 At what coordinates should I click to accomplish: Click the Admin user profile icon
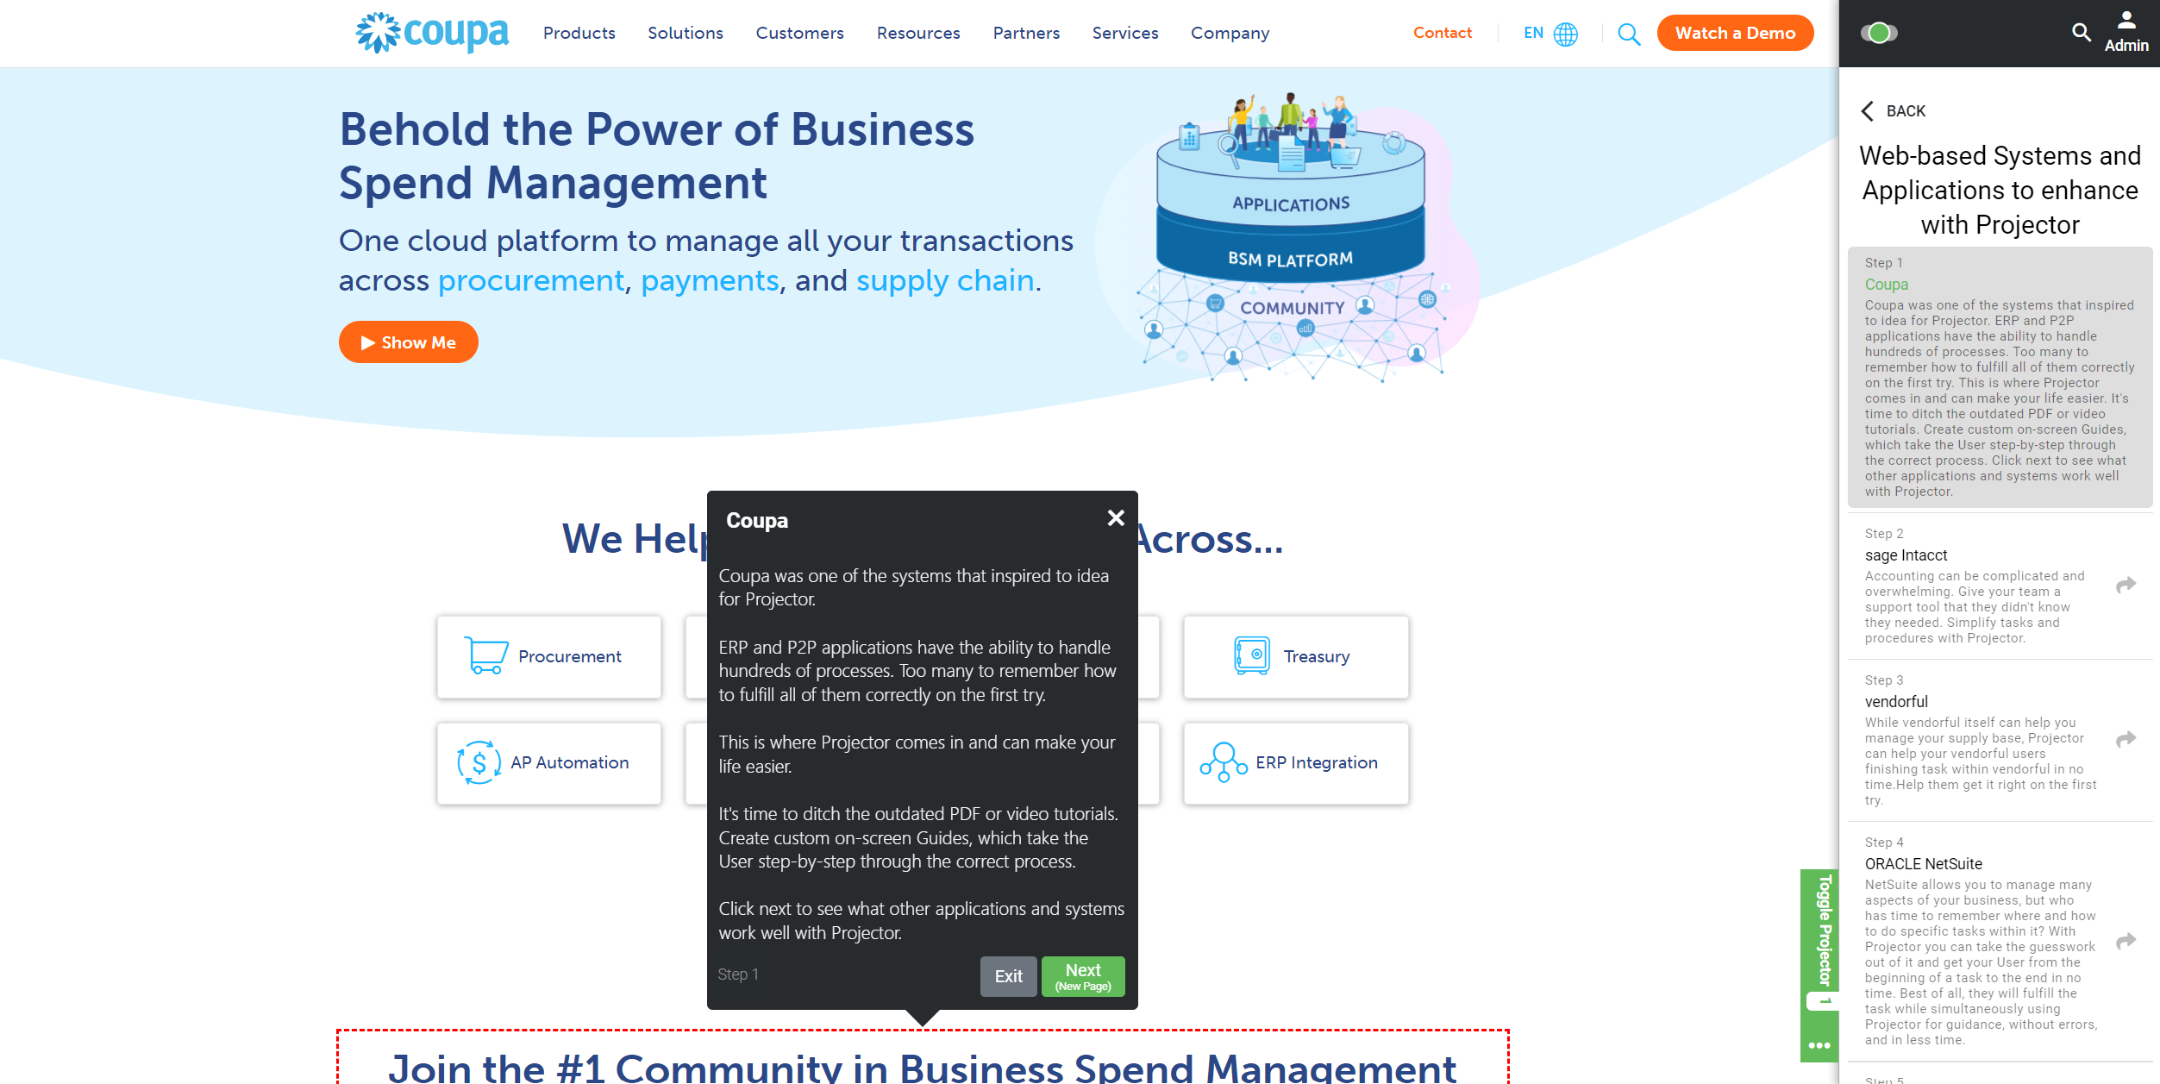[2126, 26]
